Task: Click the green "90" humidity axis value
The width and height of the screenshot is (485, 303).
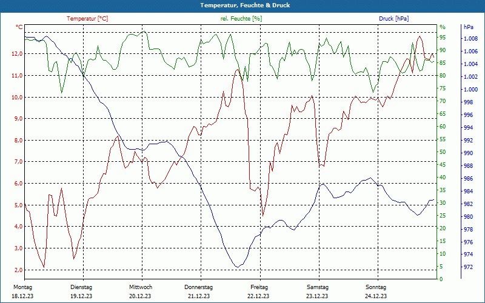Action: point(443,50)
